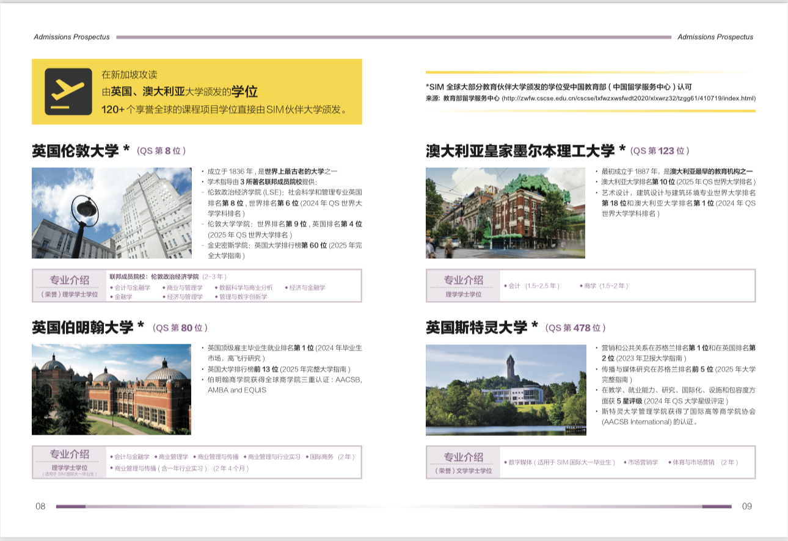Click banner line 在新加坡攻读

[130, 74]
